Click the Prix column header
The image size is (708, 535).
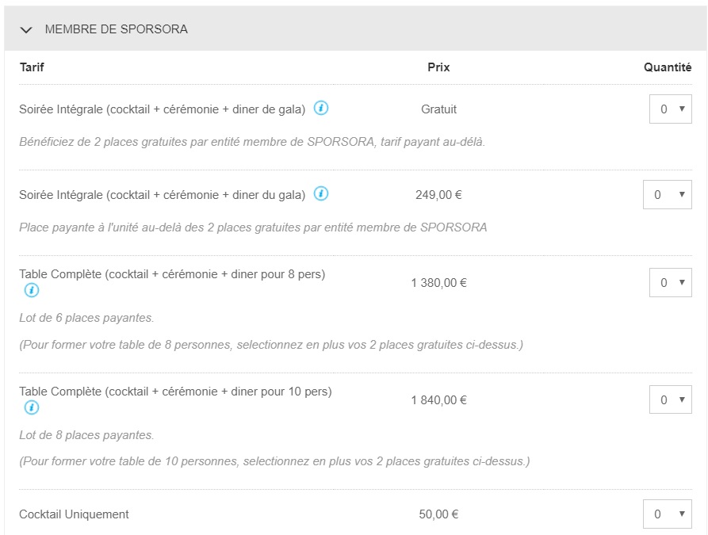click(x=438, y=67)
